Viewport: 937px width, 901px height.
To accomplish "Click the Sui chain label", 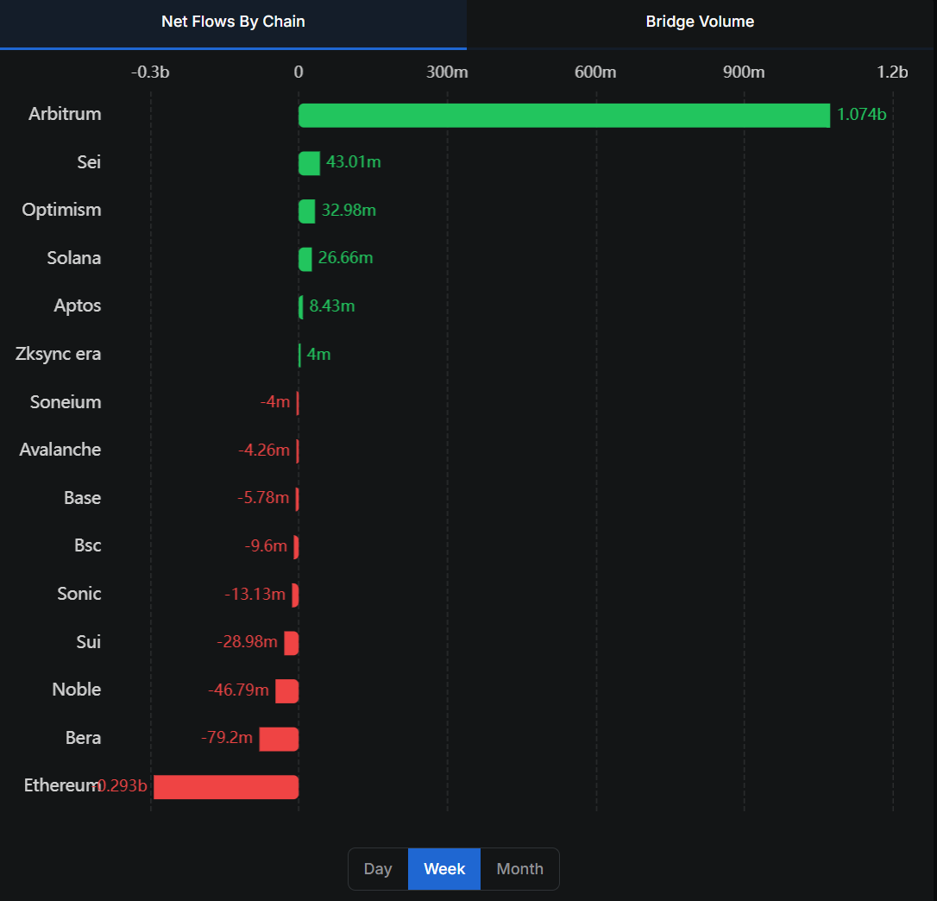I will pyautogui.click(x=89, y=641).
